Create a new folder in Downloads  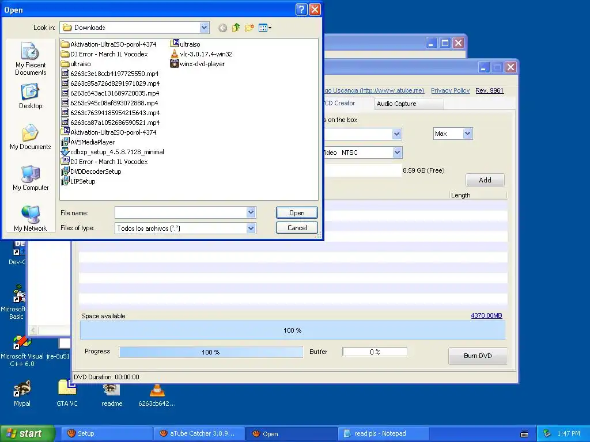pos(249,28)
